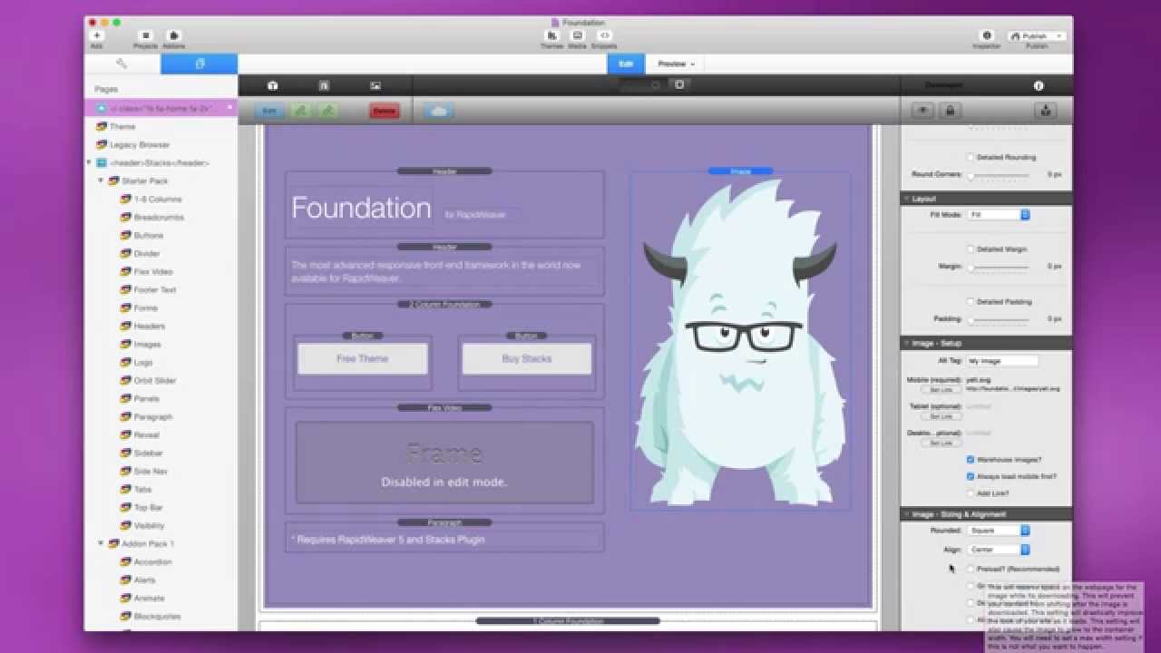Viewport: 1161px width, 653px height.
Task: Open the Projects toolbar icon
Action: pyautogui.click(x=145, y=35)
